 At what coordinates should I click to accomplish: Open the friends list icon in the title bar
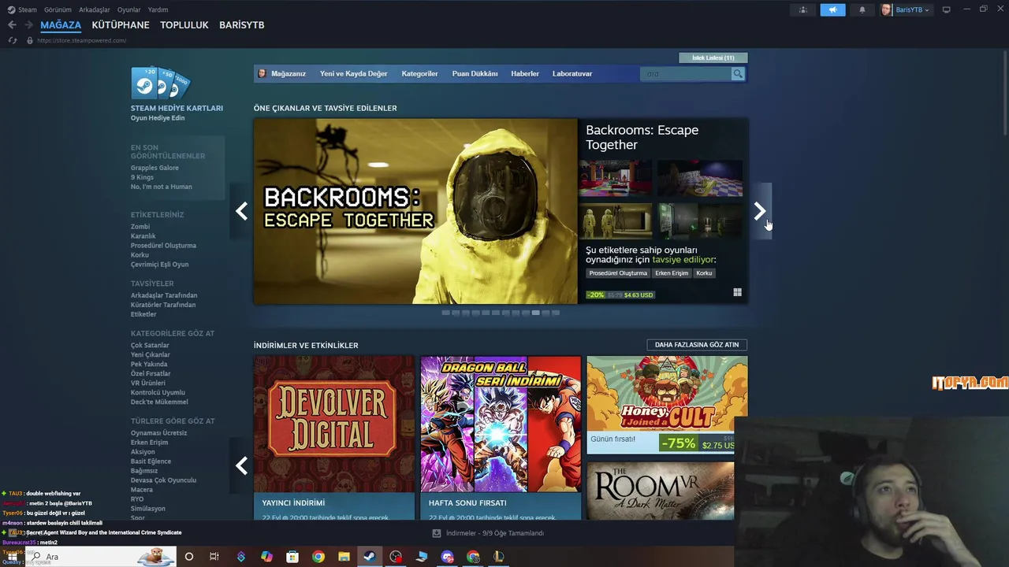pos(803,9)
